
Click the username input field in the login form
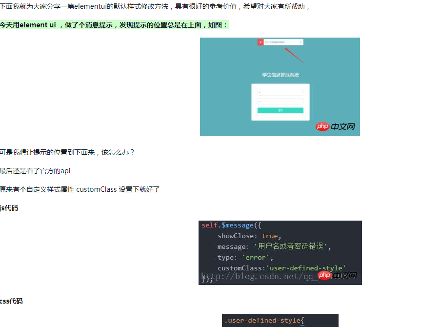pos(281,92)
